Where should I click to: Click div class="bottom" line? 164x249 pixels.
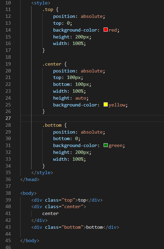(x=75, y=227)
